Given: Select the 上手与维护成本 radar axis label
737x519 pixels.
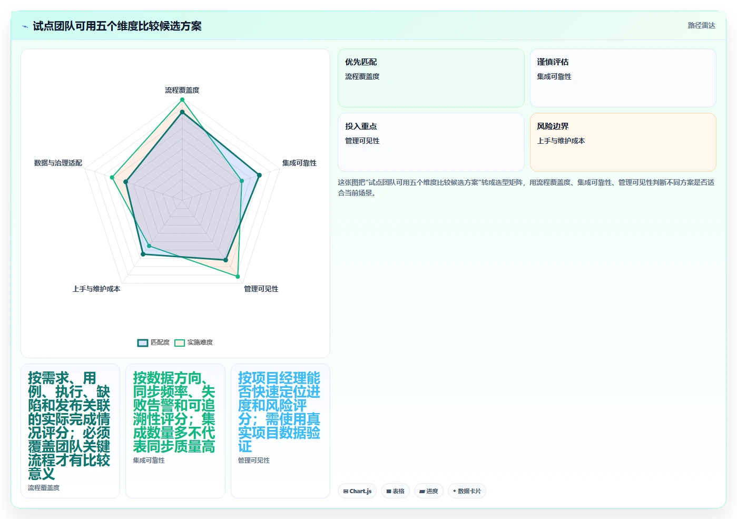Looking at the screenshot, I should [x=96, y=289].
